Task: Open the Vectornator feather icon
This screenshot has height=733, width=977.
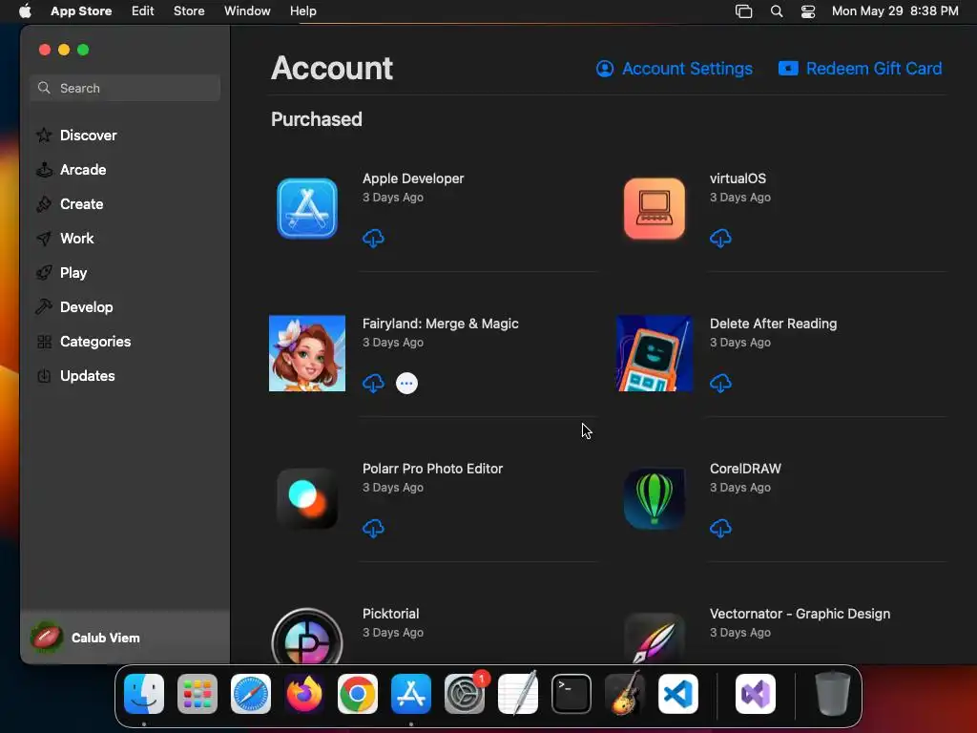Action: point(655,639)
